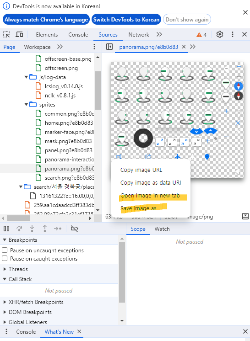Viewport: 250px width, 341px height.
Task: Click the warnings count indicator showing 4
Action: click(x=201, y=35)
